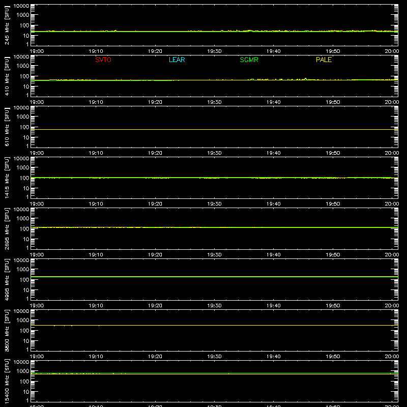The height and width of the screenshot is (407, 407).
Task: Click the 1000 tick on 4995 MHz axis
Action: tap(23, 270)
